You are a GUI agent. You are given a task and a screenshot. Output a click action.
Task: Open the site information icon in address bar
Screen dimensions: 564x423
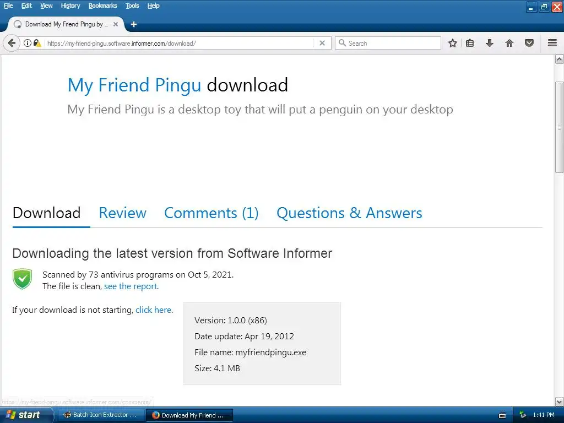click(28, 43)
